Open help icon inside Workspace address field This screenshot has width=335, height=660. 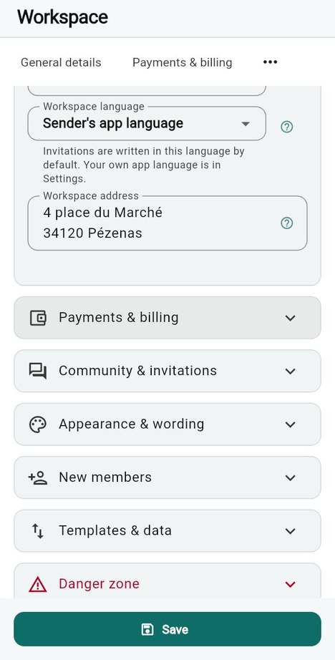tap(286, 223)
